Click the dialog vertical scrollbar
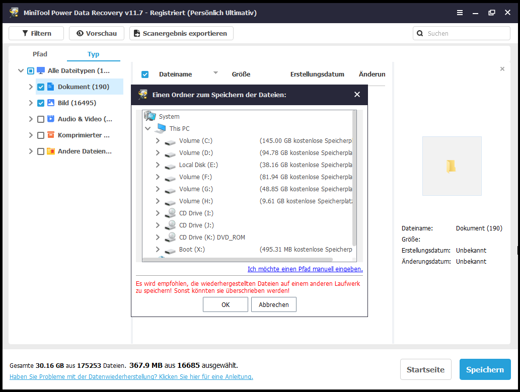The width and height of the screenshot is (520, 392). click(x=354, y=179)
